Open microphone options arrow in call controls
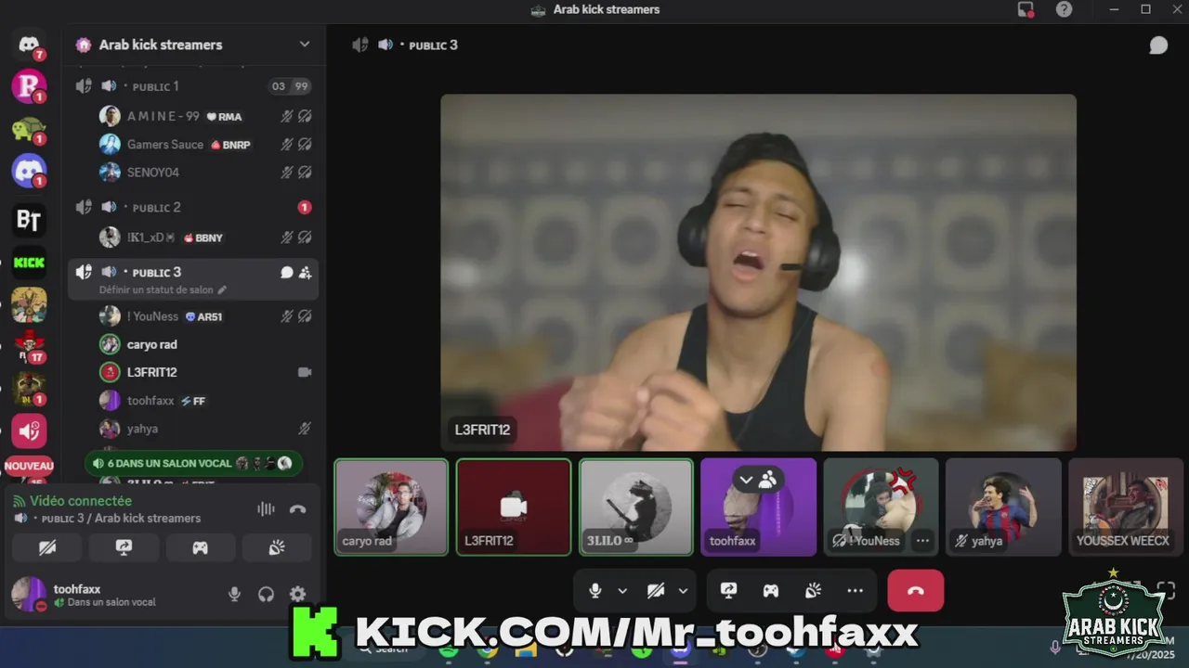The height and width of the screenshot is (668, 1189). (622, 591)
